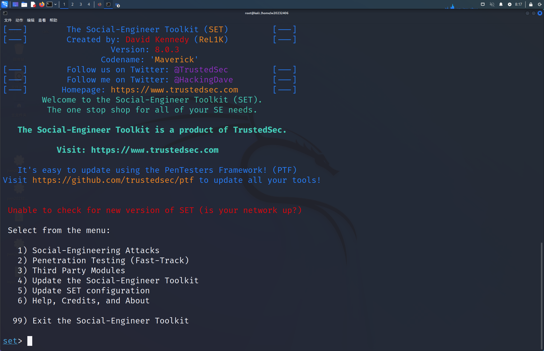Open the text editor launcher icon

point(33,4)
